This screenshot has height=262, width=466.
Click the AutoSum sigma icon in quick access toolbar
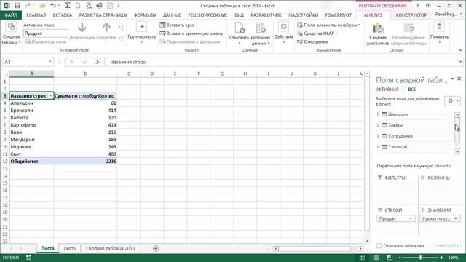[68, 5]
